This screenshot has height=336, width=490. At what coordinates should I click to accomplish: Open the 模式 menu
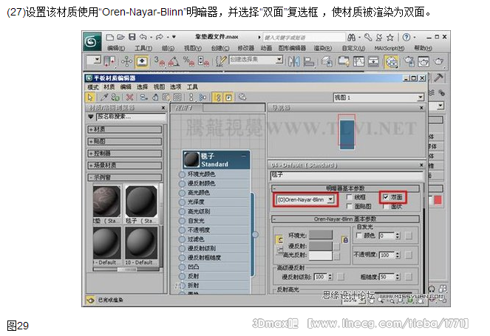(x=93, y=87)
